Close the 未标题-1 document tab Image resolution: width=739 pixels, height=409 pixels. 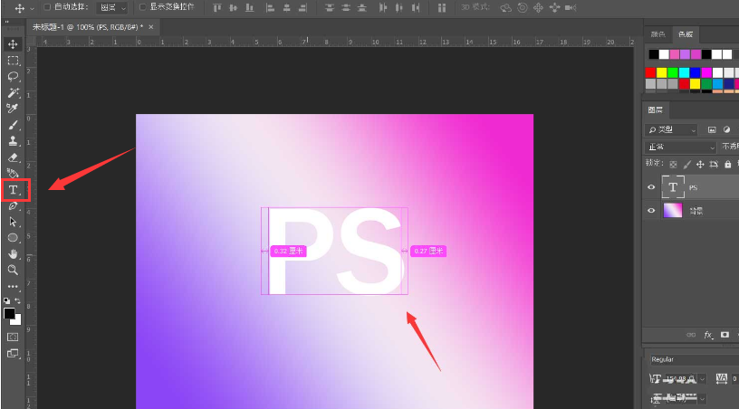pos(151,27)
